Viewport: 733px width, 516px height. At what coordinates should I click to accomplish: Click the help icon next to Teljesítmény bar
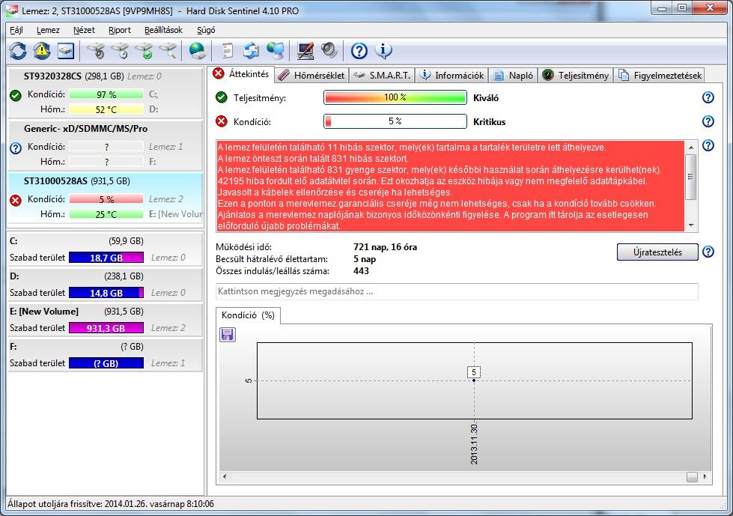point(708,97)
